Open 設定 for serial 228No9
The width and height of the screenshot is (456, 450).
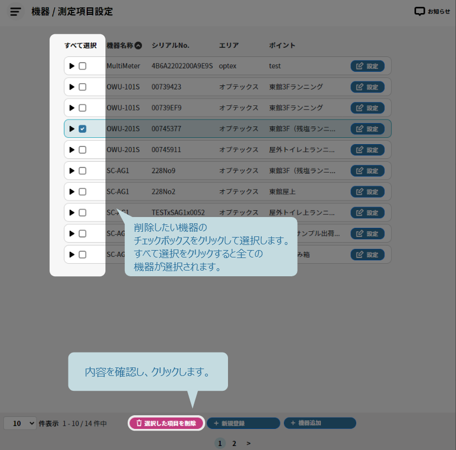click(367, 171)
